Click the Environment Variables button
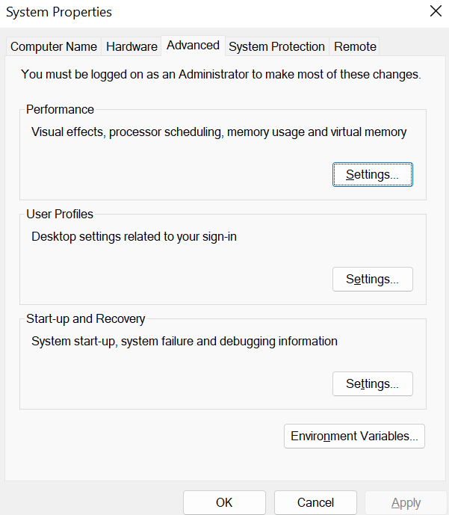The image size is (449, 515). tap(354, 437)
